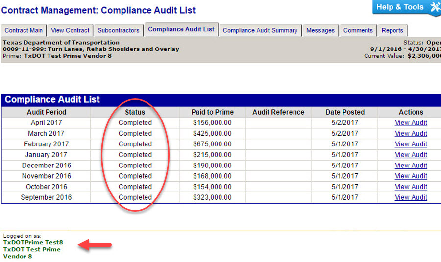This screenshot has height=262, width=441.
Task: Open the View Contract tab
Action: coord(71,30)
